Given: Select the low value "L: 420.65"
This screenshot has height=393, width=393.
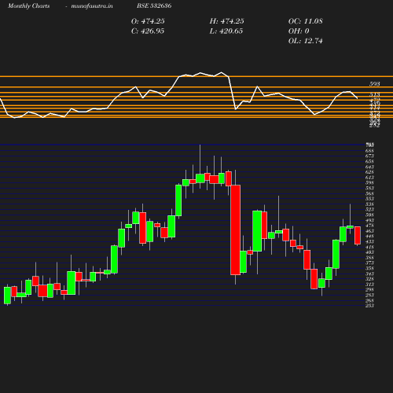Looking at the screenshot, I should tap(226, 31).
